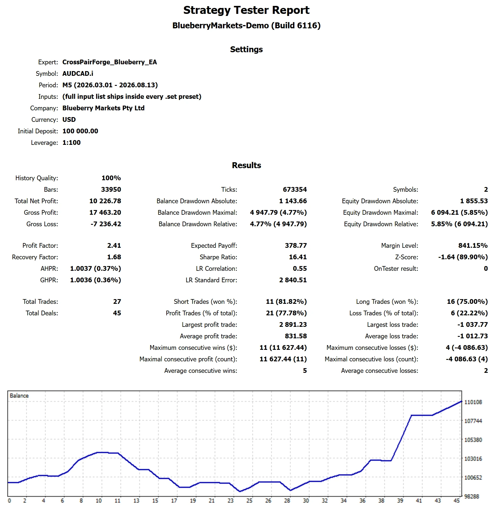
Task: Select largest loss trade "-1 037.77"
Action: point(472,325)
